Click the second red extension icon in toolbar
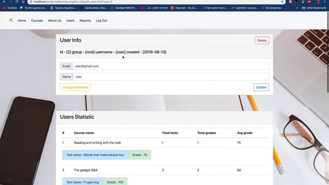The image size is (329, 185). [x=309, y=2]
